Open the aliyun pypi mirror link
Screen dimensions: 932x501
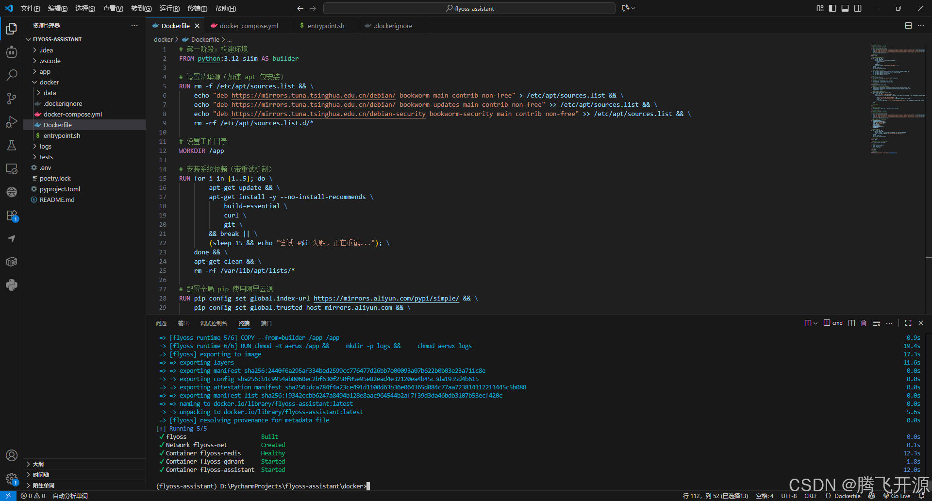(x=386, y=299)
